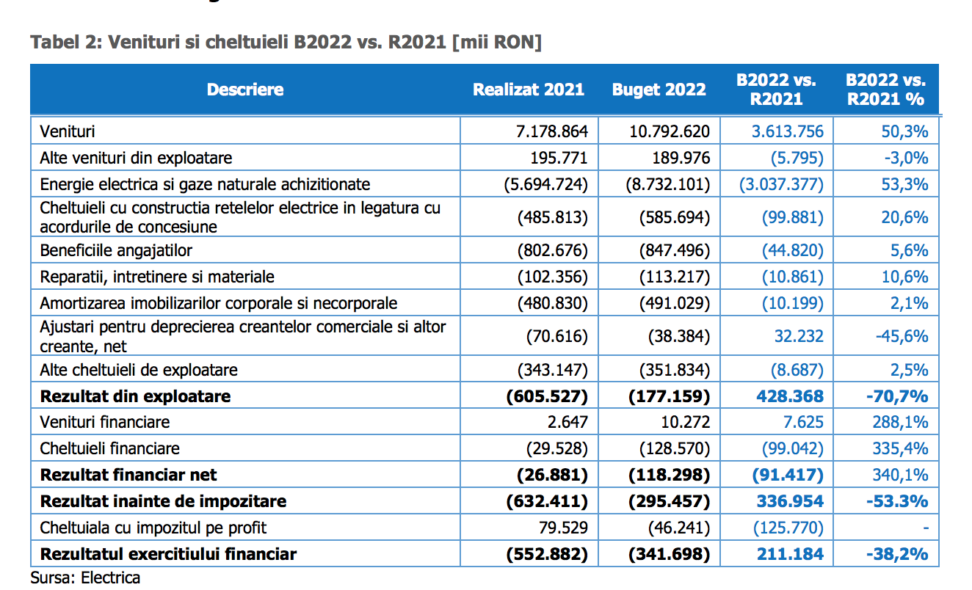Image resolution: width=972 pixels, height=590 pixels.
Task: Click bold 'Rezultat din exploatare' label
Action: point(135,396)
